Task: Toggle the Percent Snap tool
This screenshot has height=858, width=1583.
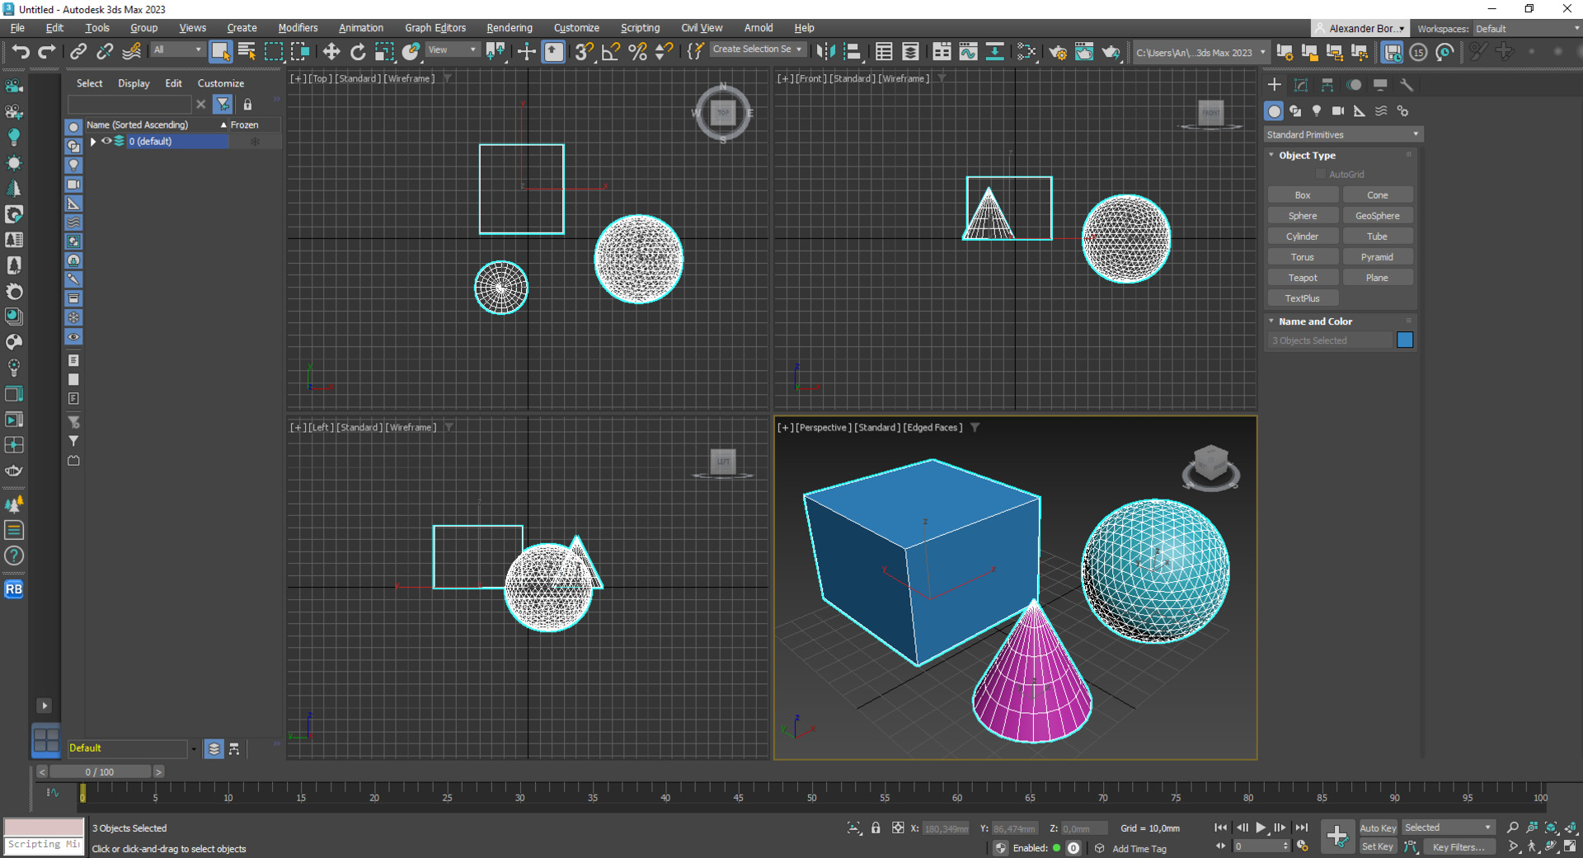Action: pos(637,52)
